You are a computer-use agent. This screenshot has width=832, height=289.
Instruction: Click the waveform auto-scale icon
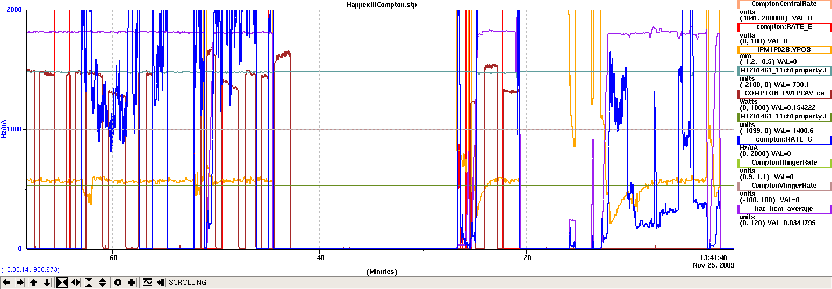[x=147, y=283]
